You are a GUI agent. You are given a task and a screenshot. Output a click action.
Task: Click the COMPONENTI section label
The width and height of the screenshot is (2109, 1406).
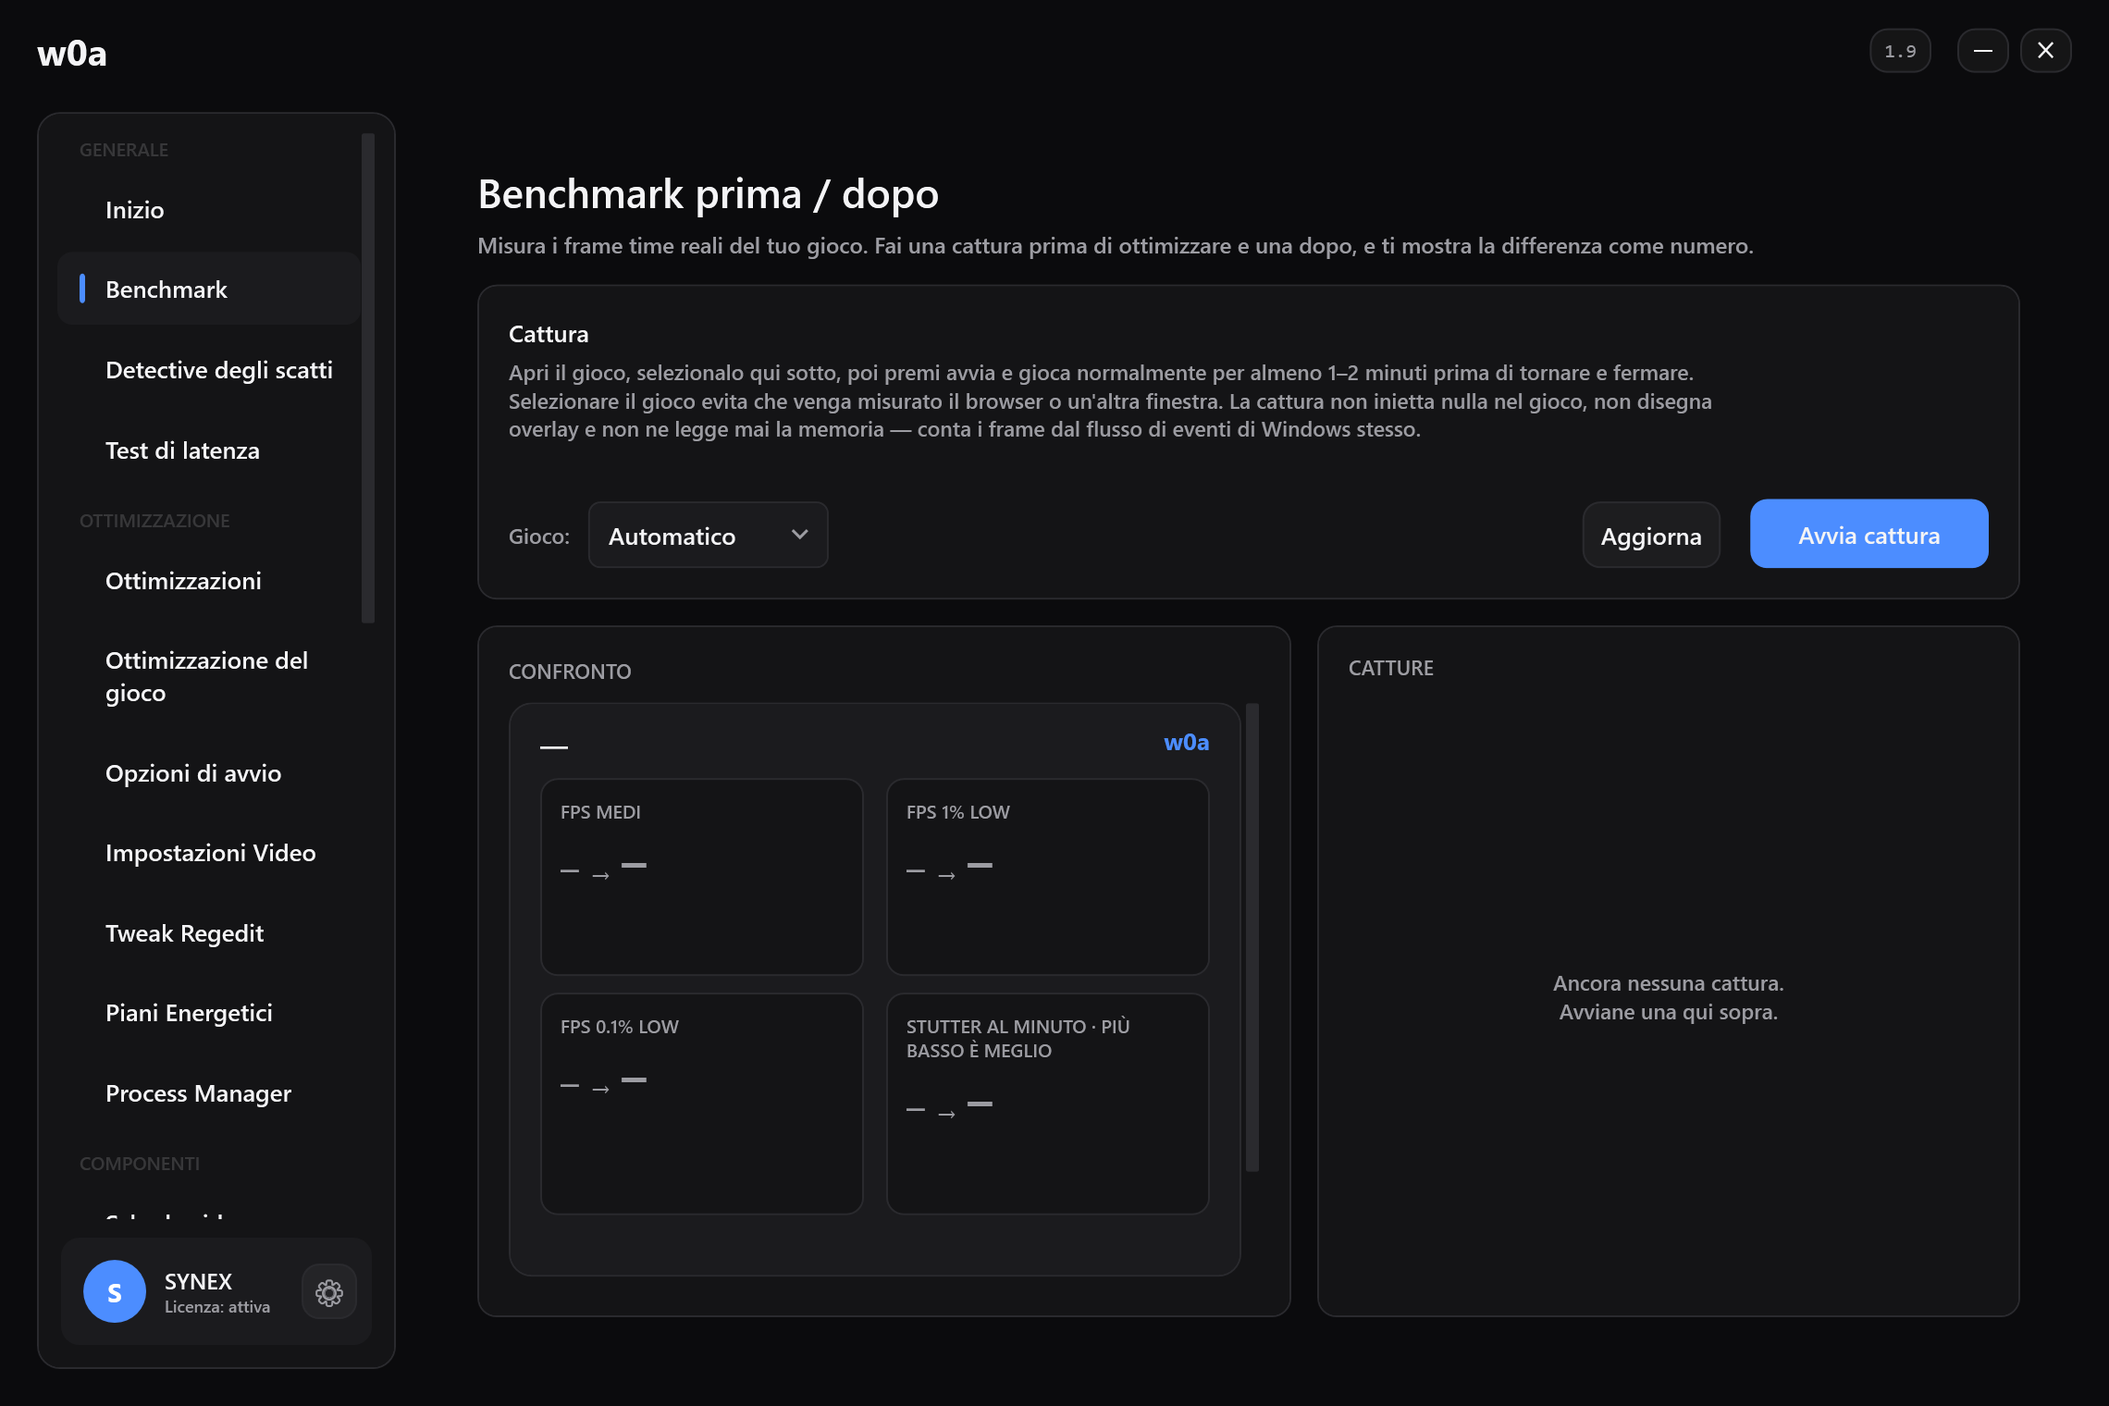coord(140,1164)
